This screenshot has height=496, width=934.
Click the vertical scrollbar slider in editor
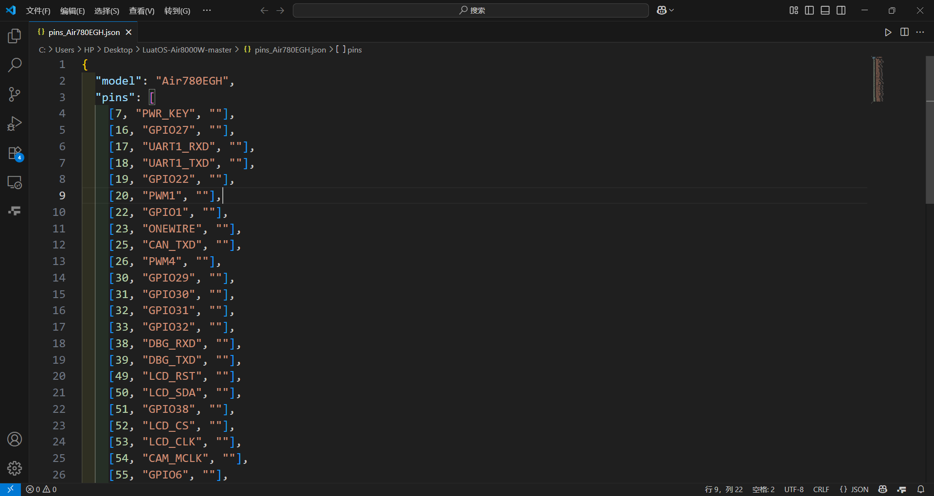tap(930, 129)
